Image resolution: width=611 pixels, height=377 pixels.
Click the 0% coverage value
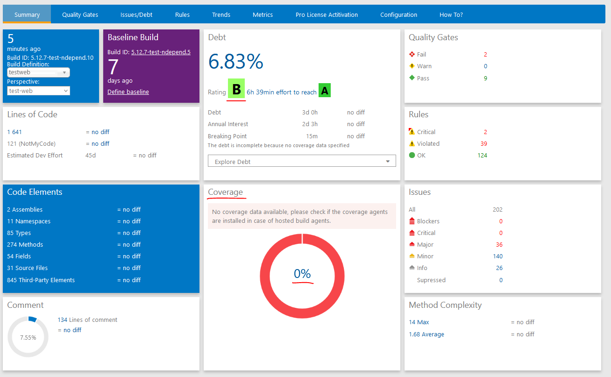[302, 274]
